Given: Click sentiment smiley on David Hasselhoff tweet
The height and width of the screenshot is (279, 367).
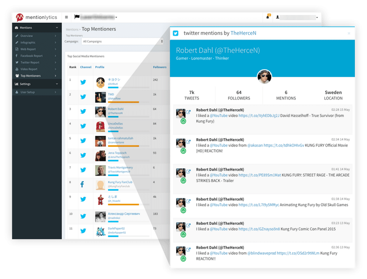Looking at the screenshot, I should coord(183,121).
